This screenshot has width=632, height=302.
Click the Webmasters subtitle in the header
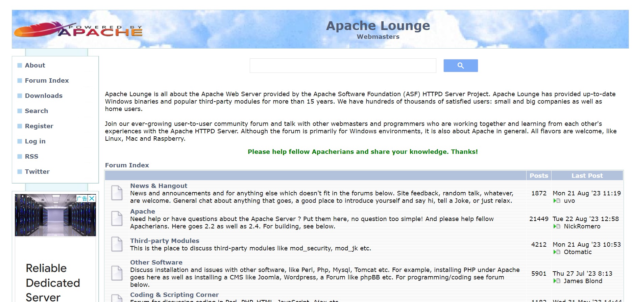(x=378, y=37)
